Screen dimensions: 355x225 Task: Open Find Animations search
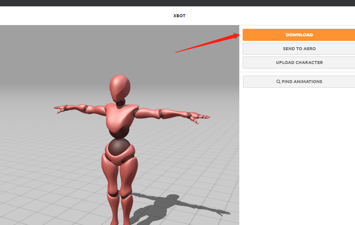tap(299, 82)
